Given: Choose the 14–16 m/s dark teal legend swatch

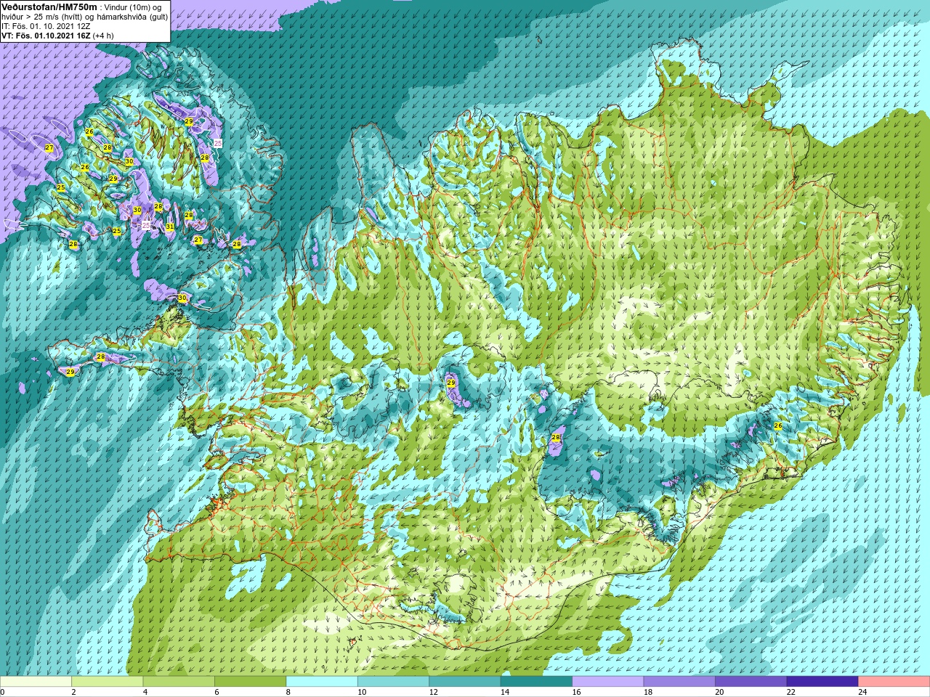Looking at the screenshot, I should coord(536,682).
